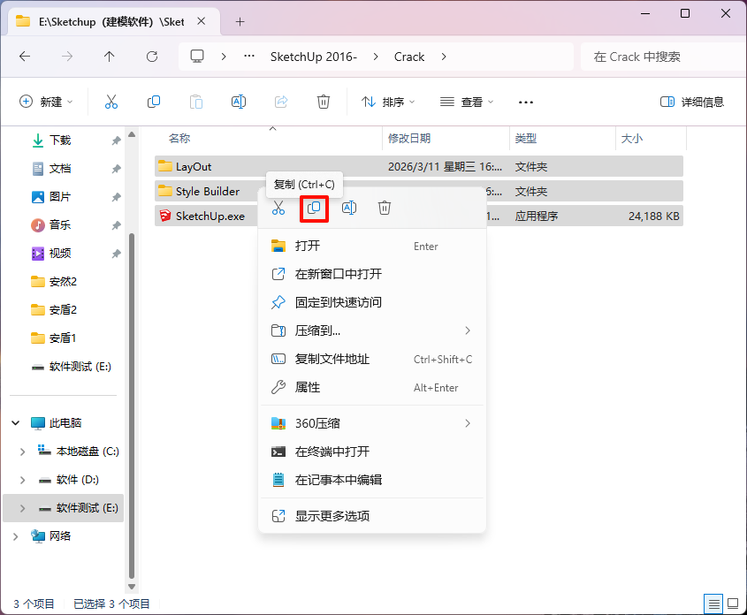Select the Style Builder folder
747x615 pixels.
tap(208, 192)
